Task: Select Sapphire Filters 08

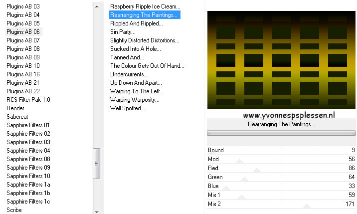Action: point(28,159)
